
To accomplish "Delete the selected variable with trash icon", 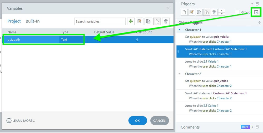I will pyautogui.click(x=166, y=21).
